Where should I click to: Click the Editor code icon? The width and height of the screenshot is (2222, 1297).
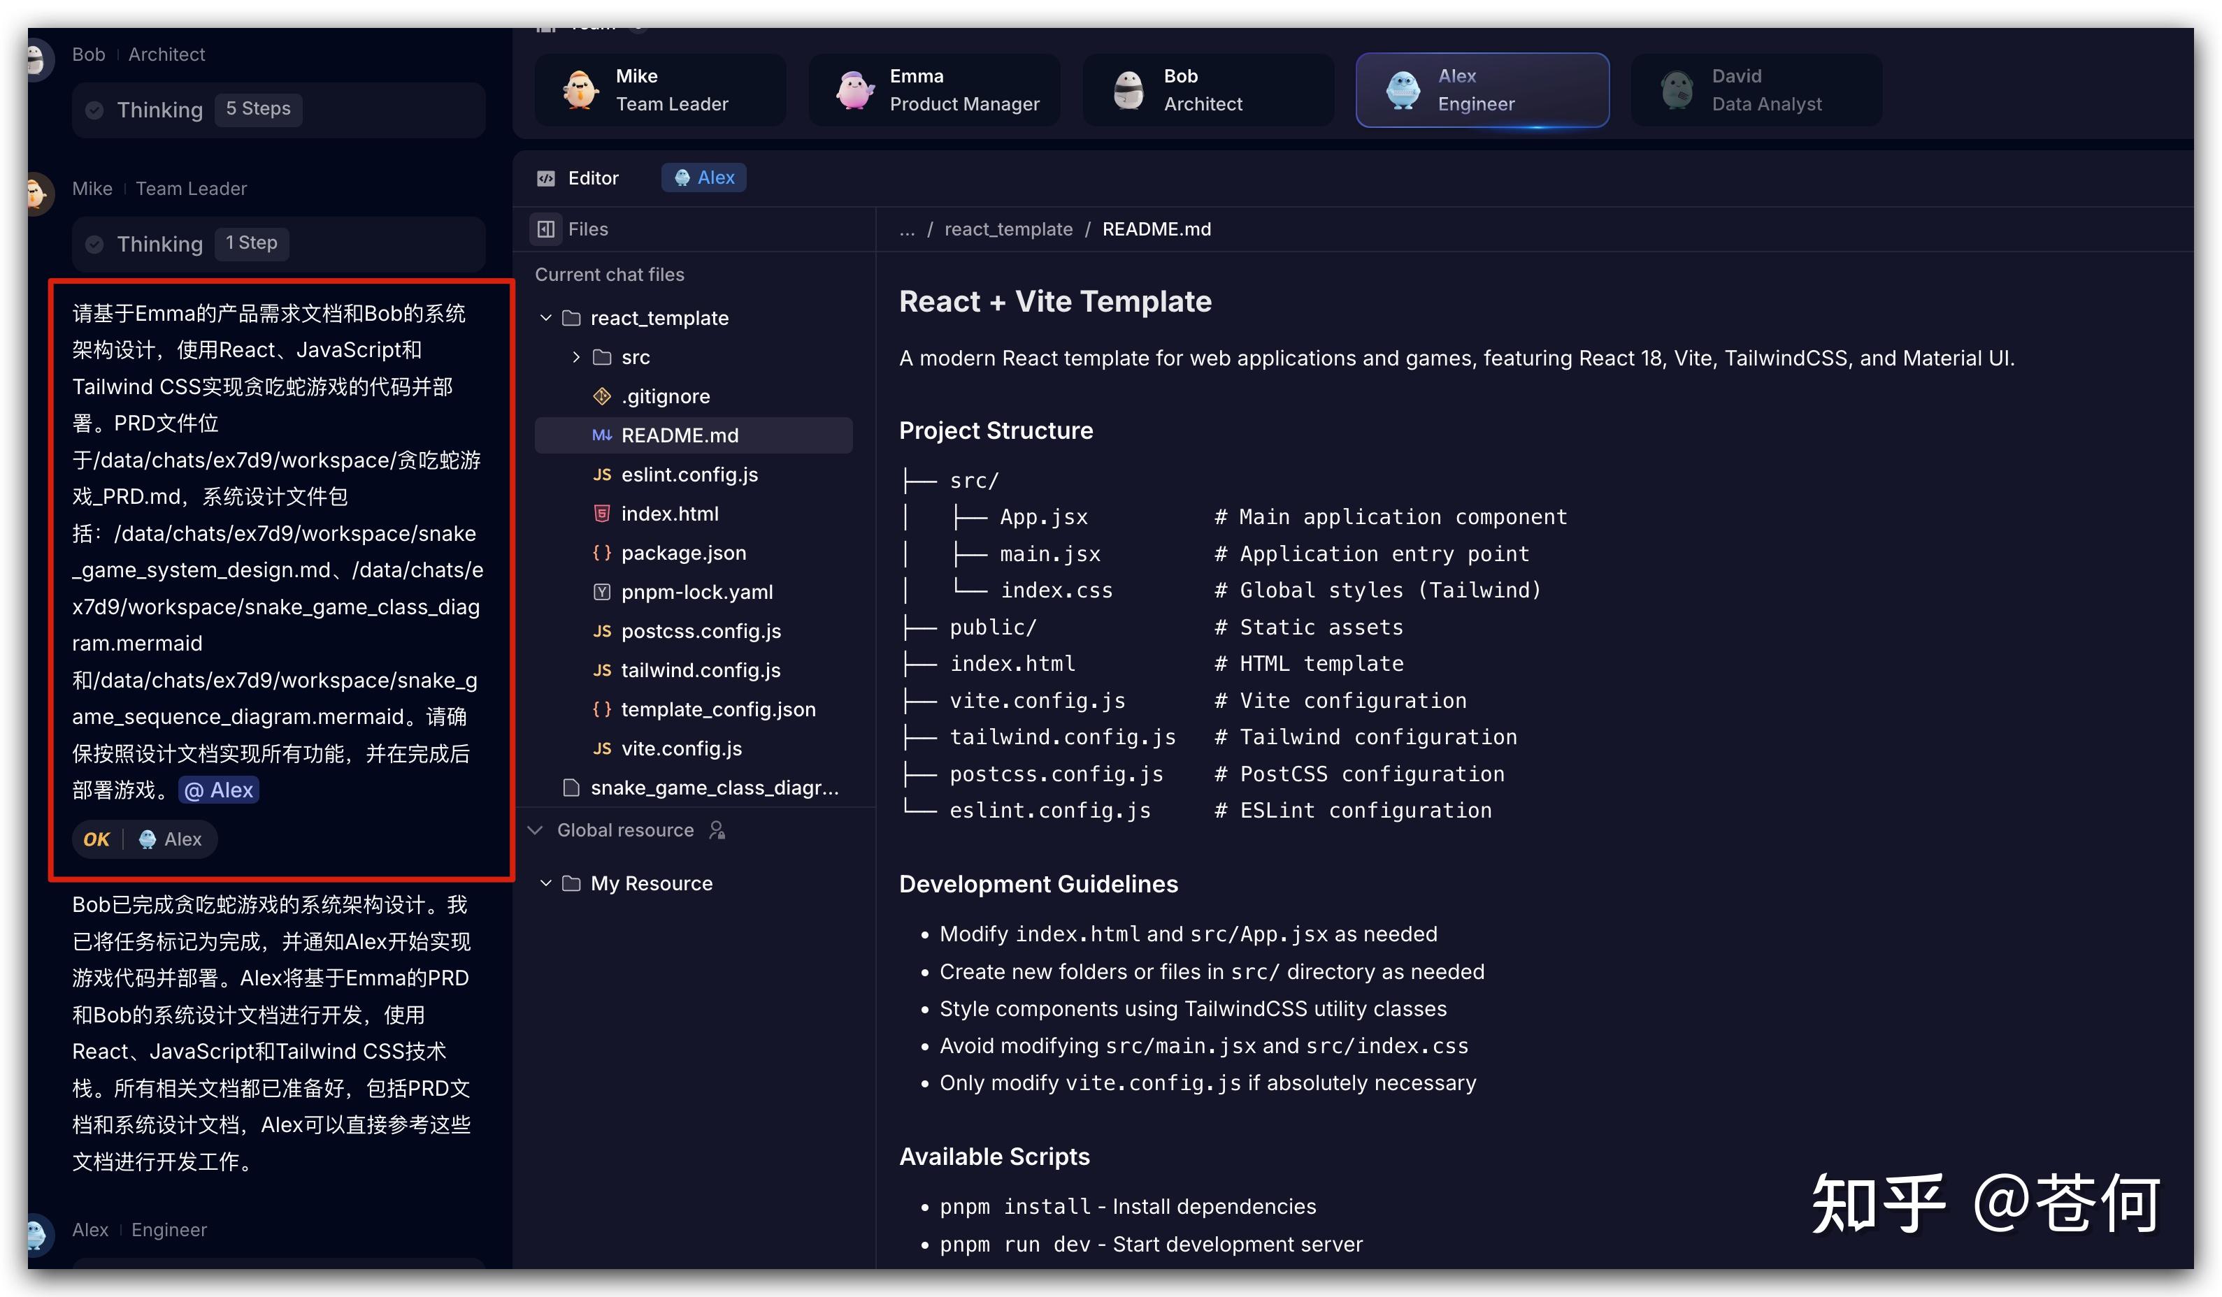click(546, 178)
